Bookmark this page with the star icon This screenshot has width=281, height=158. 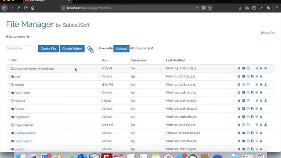[x=210, y=8]
